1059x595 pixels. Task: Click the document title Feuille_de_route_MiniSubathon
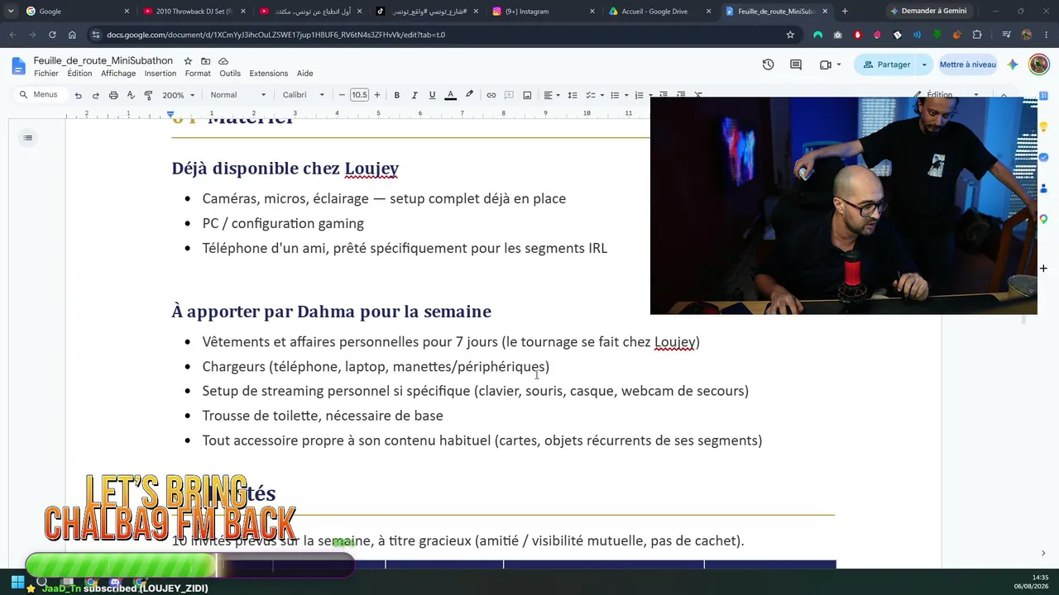click(x=103, y=61)
